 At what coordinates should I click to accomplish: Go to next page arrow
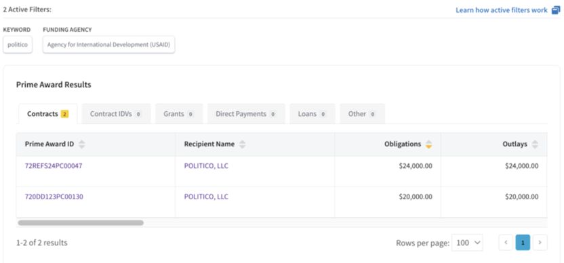tap(540, 243)
